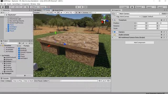Select the Hand tool
Screen dimensions: 168x94
(3, 7)
